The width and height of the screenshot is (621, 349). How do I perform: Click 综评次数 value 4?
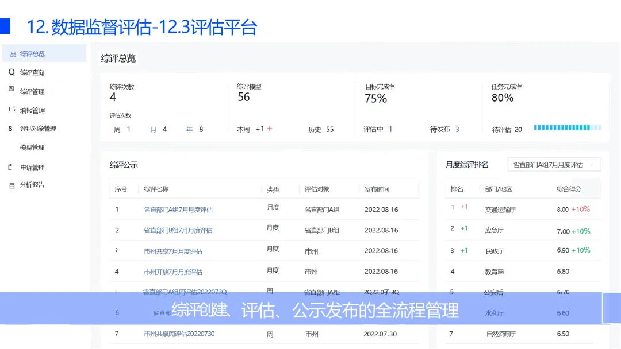tap(113, 97)
